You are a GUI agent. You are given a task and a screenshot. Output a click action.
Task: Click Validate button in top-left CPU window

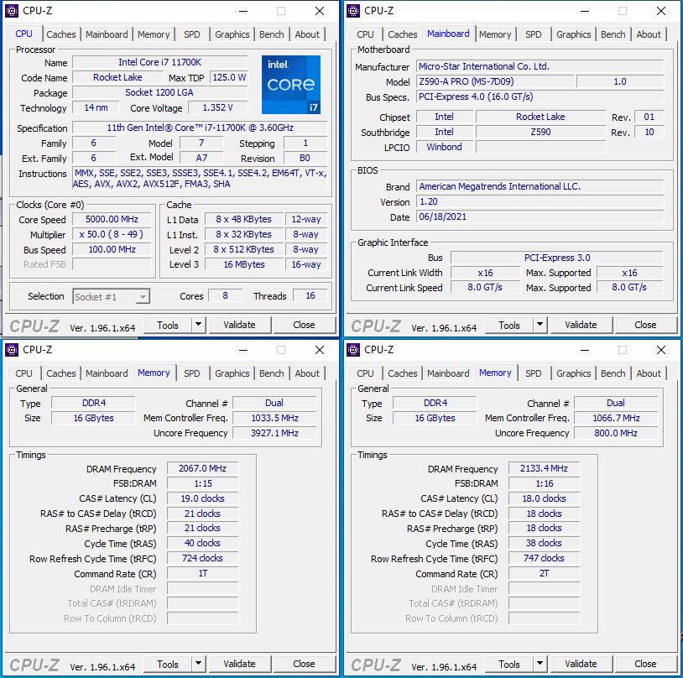pyautogui.click(x=240, y=325)
